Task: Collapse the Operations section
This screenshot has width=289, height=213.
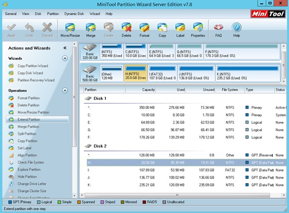Action: point(65,90)
